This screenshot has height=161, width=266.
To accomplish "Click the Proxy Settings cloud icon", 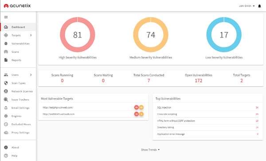I will [x=6, y=133].
